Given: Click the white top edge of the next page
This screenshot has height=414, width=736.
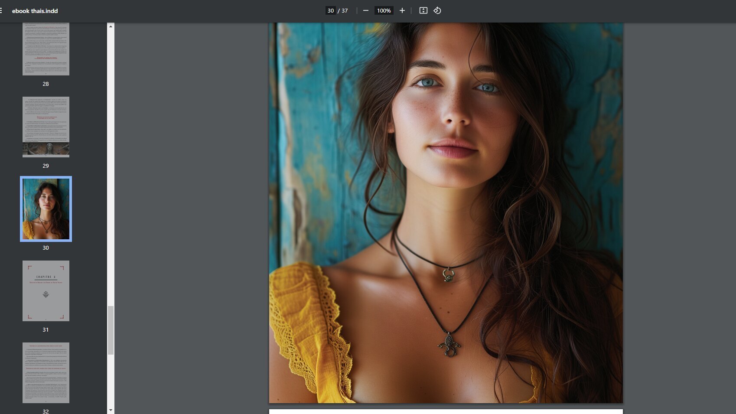Looking at the screenshot, I should [x=446, y=411].
